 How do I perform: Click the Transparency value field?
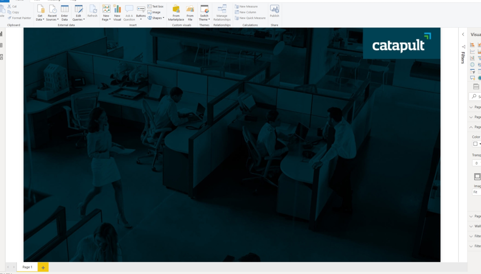[477, 163]
